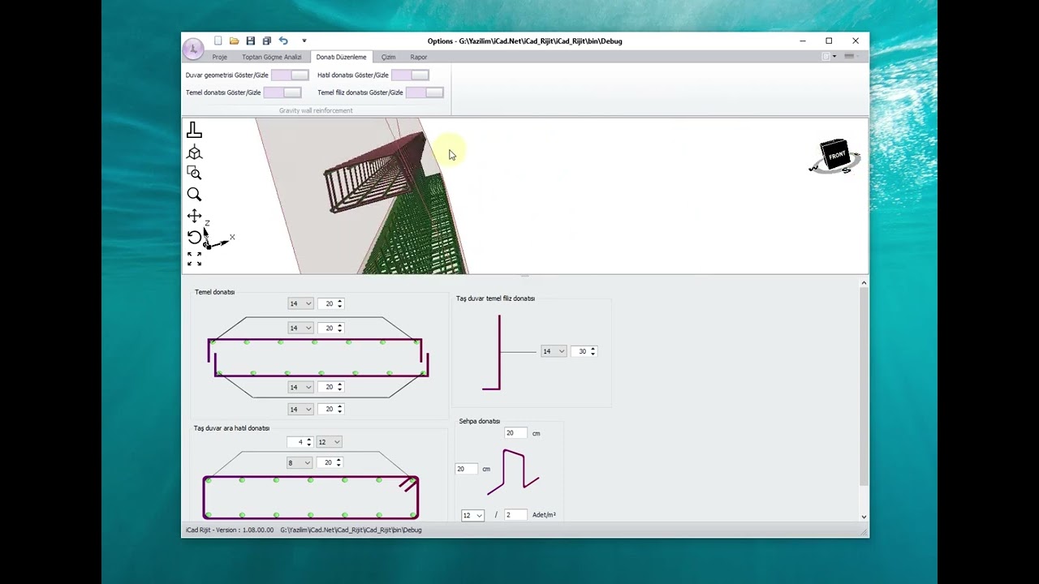Click the iCad Rijit version status text
The image size is (1039, 584).
tap(229, 530)
